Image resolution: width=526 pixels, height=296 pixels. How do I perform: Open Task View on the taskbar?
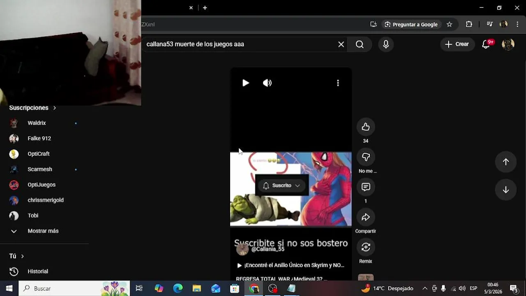(139, 289)
